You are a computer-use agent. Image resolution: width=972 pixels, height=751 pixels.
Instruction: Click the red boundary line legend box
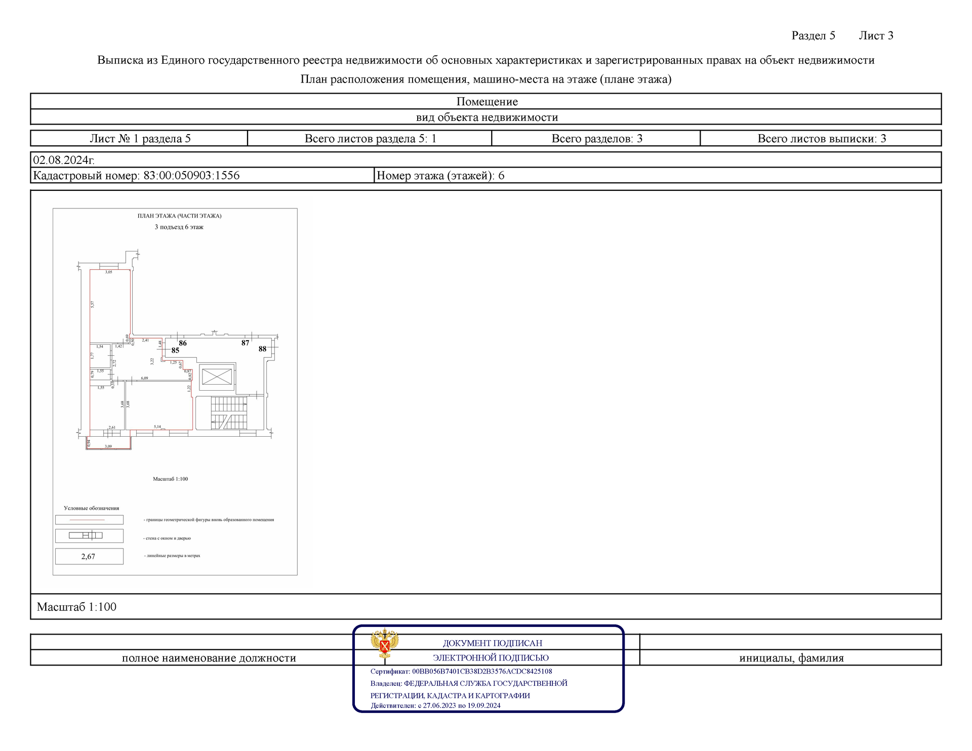coord(89,520)
